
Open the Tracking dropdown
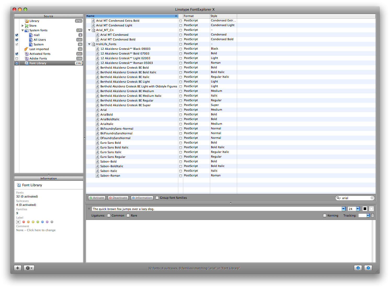click(x=368, y=215)
